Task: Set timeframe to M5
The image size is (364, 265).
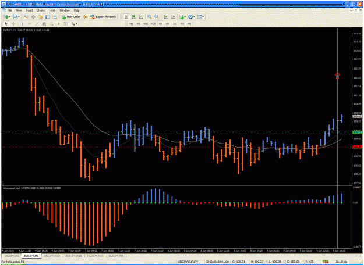Action: [139, 24]
